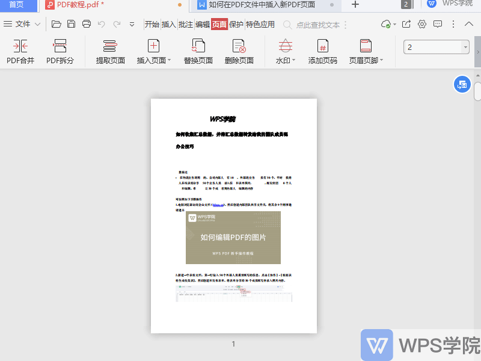The width and height of the screenshot is (481, 361).
Task: Click the blue floating convert button
Action: [462, 84]
